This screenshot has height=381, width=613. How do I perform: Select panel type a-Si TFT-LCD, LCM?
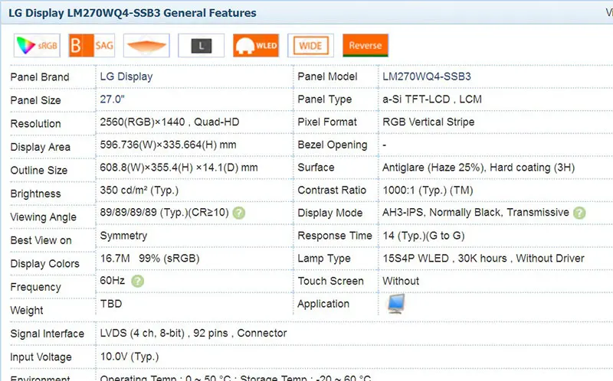coord(432,99)
